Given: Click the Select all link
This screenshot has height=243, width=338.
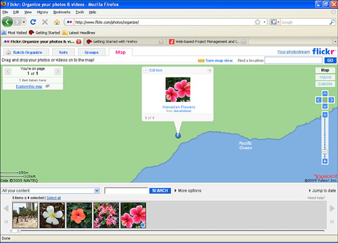Looking at the screenshot, I should pos(53,198).
